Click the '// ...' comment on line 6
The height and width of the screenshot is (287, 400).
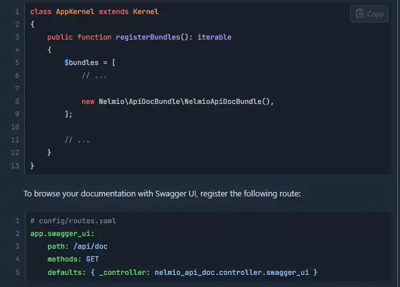click(94, 76)
